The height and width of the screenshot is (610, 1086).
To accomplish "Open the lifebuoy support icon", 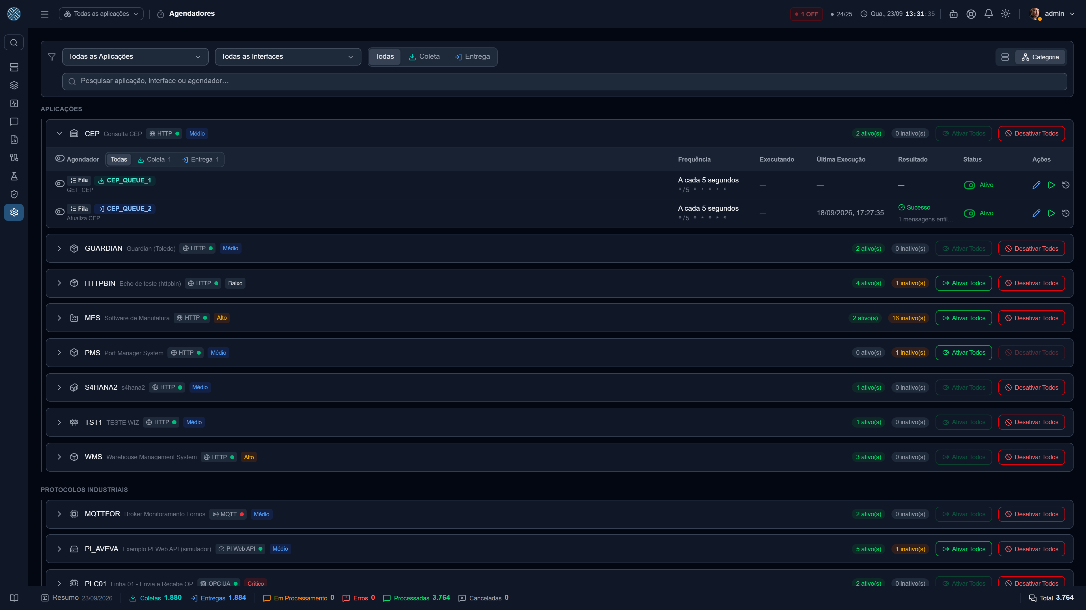I will (x=971, y=14).
